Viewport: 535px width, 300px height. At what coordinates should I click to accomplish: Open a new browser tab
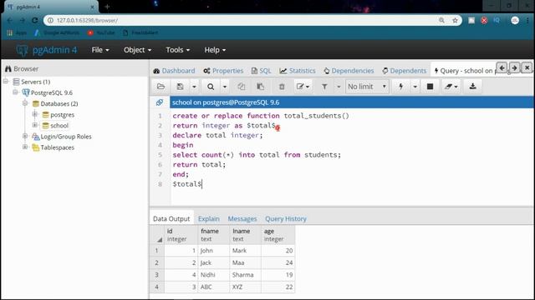click(x=107, y=7)
